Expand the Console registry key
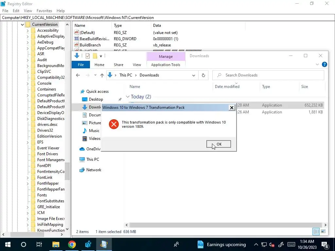Viewport: 335px width, 251px height. point(28,83)
